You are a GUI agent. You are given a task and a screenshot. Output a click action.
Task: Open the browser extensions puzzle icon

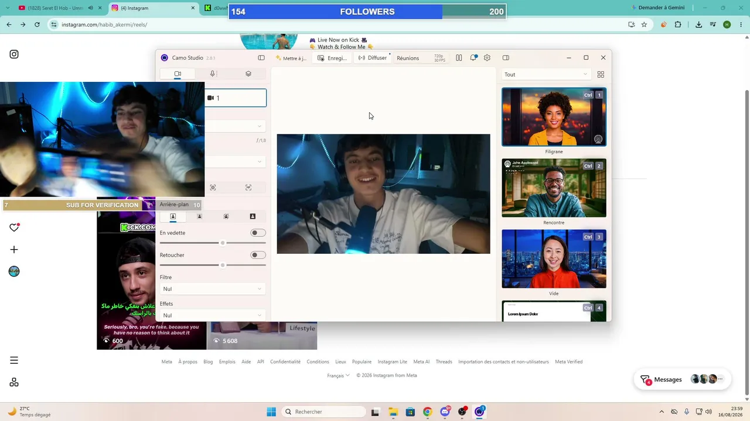point(678,25)
